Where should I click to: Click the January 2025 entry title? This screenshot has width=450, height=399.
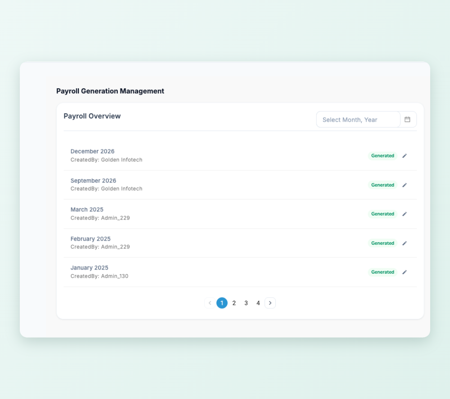[x=89, y=268]
